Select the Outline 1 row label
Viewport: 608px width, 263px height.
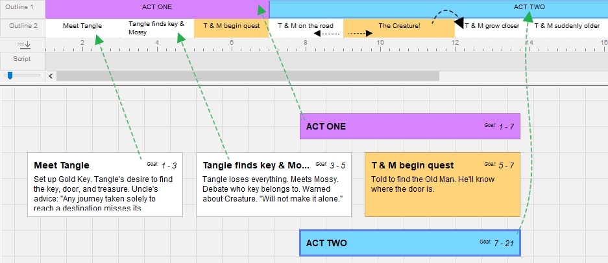pyautogui.click(x=23, y=8)
